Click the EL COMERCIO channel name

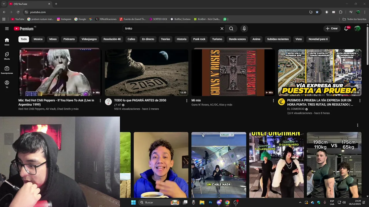point(296,109)
